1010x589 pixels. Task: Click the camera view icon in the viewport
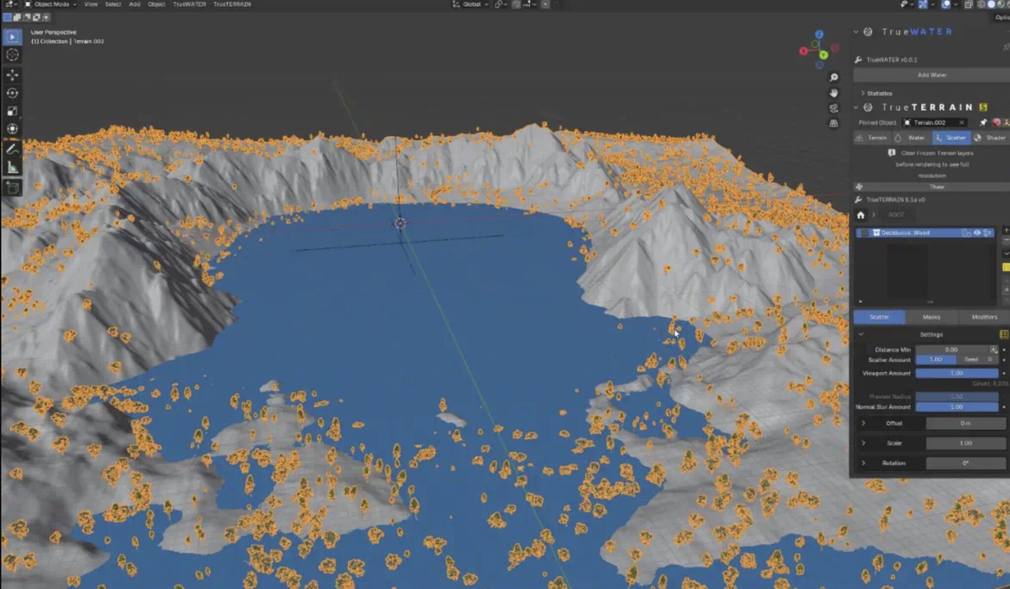coord(833,108)
